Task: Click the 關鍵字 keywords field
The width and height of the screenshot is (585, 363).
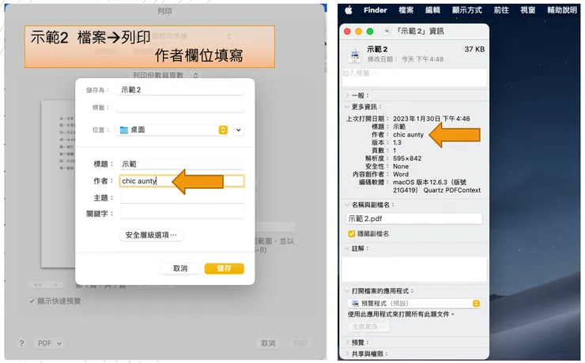Action: [x=182, y=213]
